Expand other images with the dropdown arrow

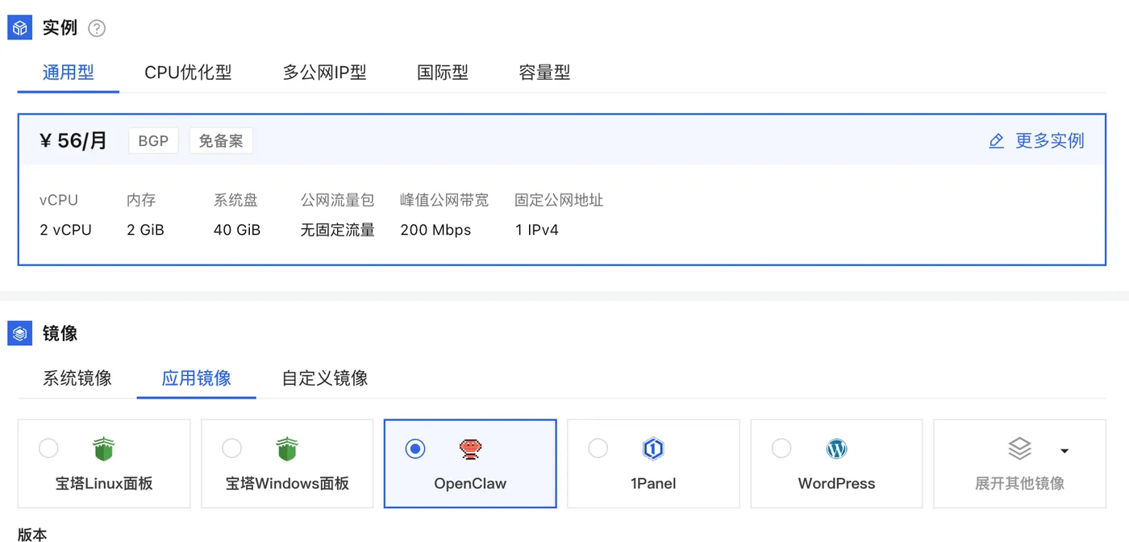(x=1064, y=451)
